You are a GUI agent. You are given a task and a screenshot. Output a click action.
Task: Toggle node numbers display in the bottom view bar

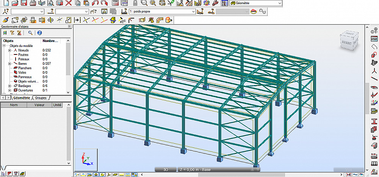tap(76, 174)
